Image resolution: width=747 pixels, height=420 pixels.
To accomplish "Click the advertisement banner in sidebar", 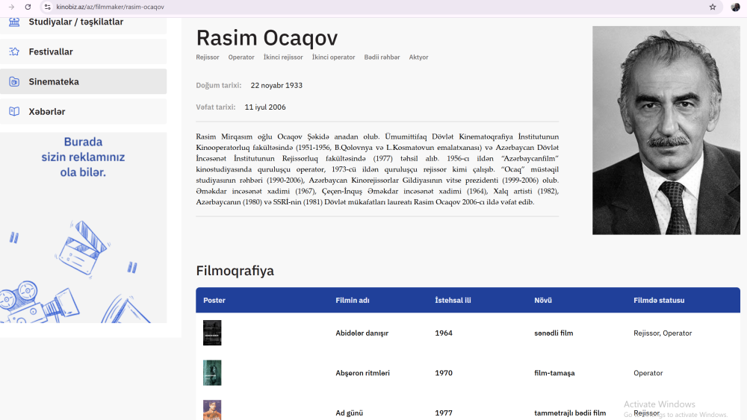I will (x=83, y=228).
